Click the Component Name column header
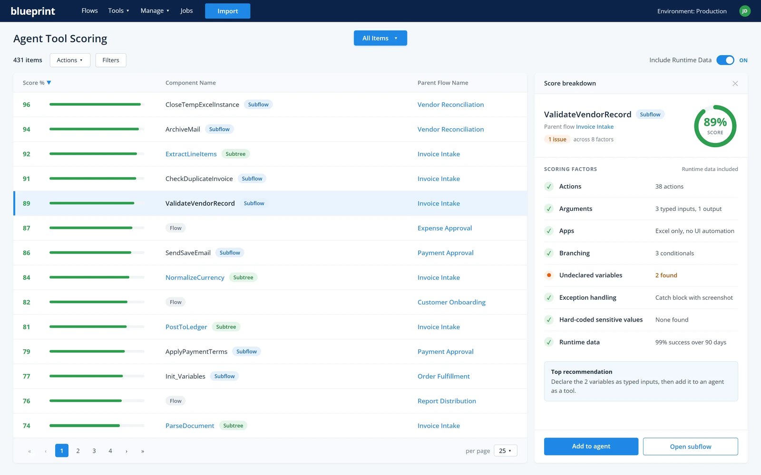The image size is (761, 475). (x=190, y=83)
